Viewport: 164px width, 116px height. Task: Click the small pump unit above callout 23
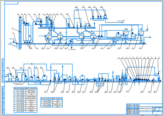click(x=115, y=41)
